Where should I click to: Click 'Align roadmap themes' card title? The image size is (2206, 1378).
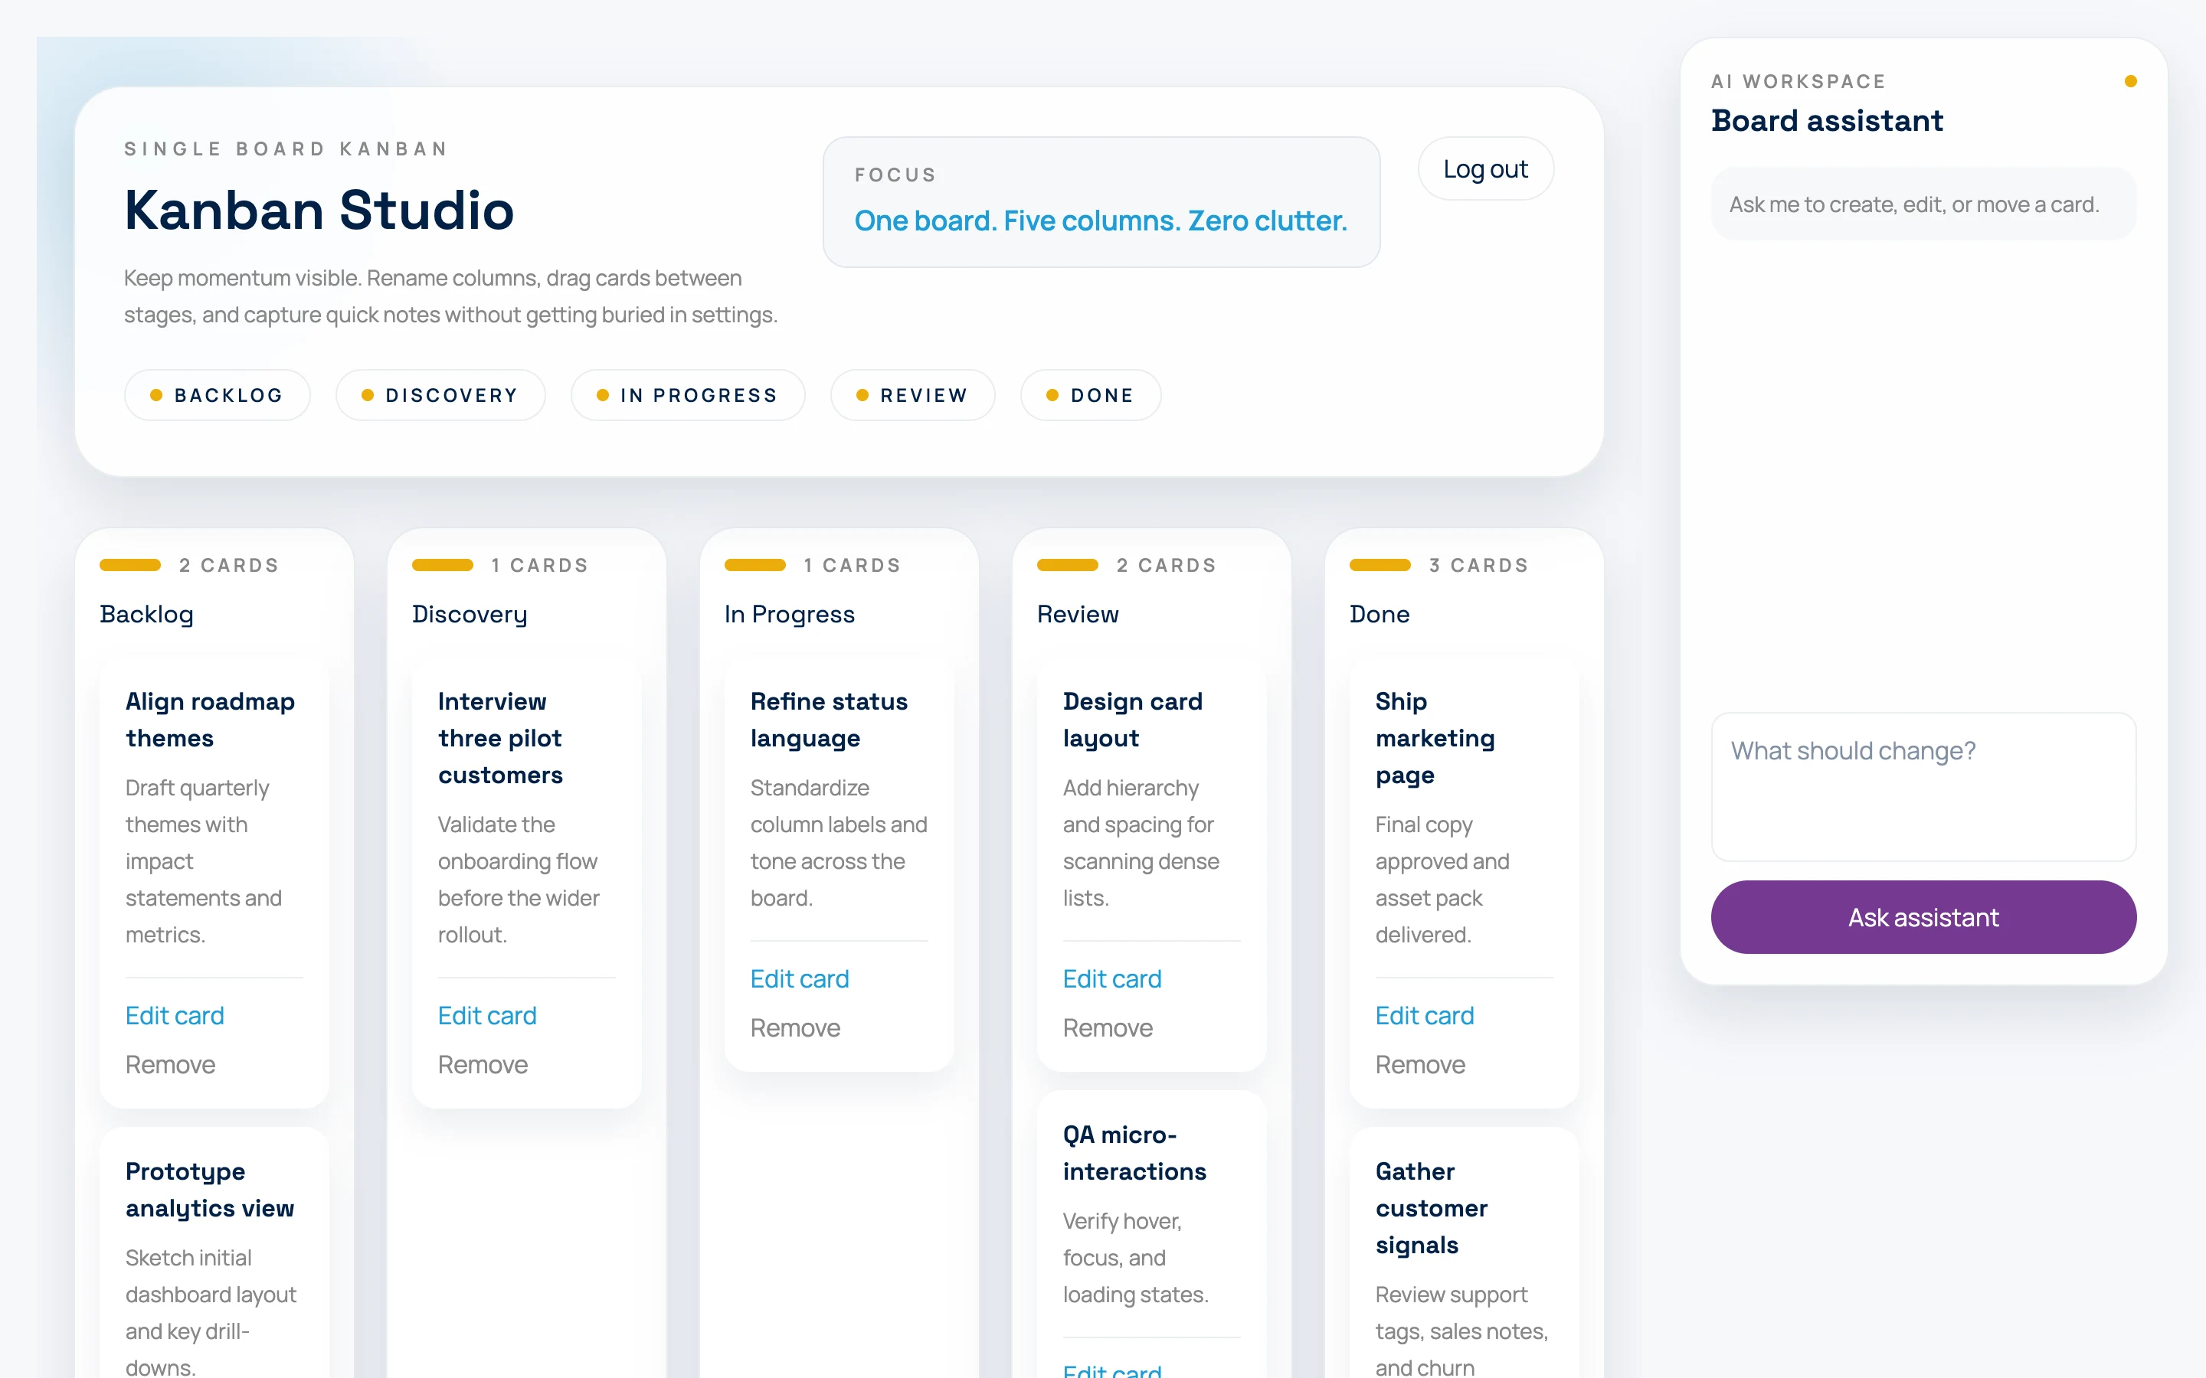tap(211, 719)
